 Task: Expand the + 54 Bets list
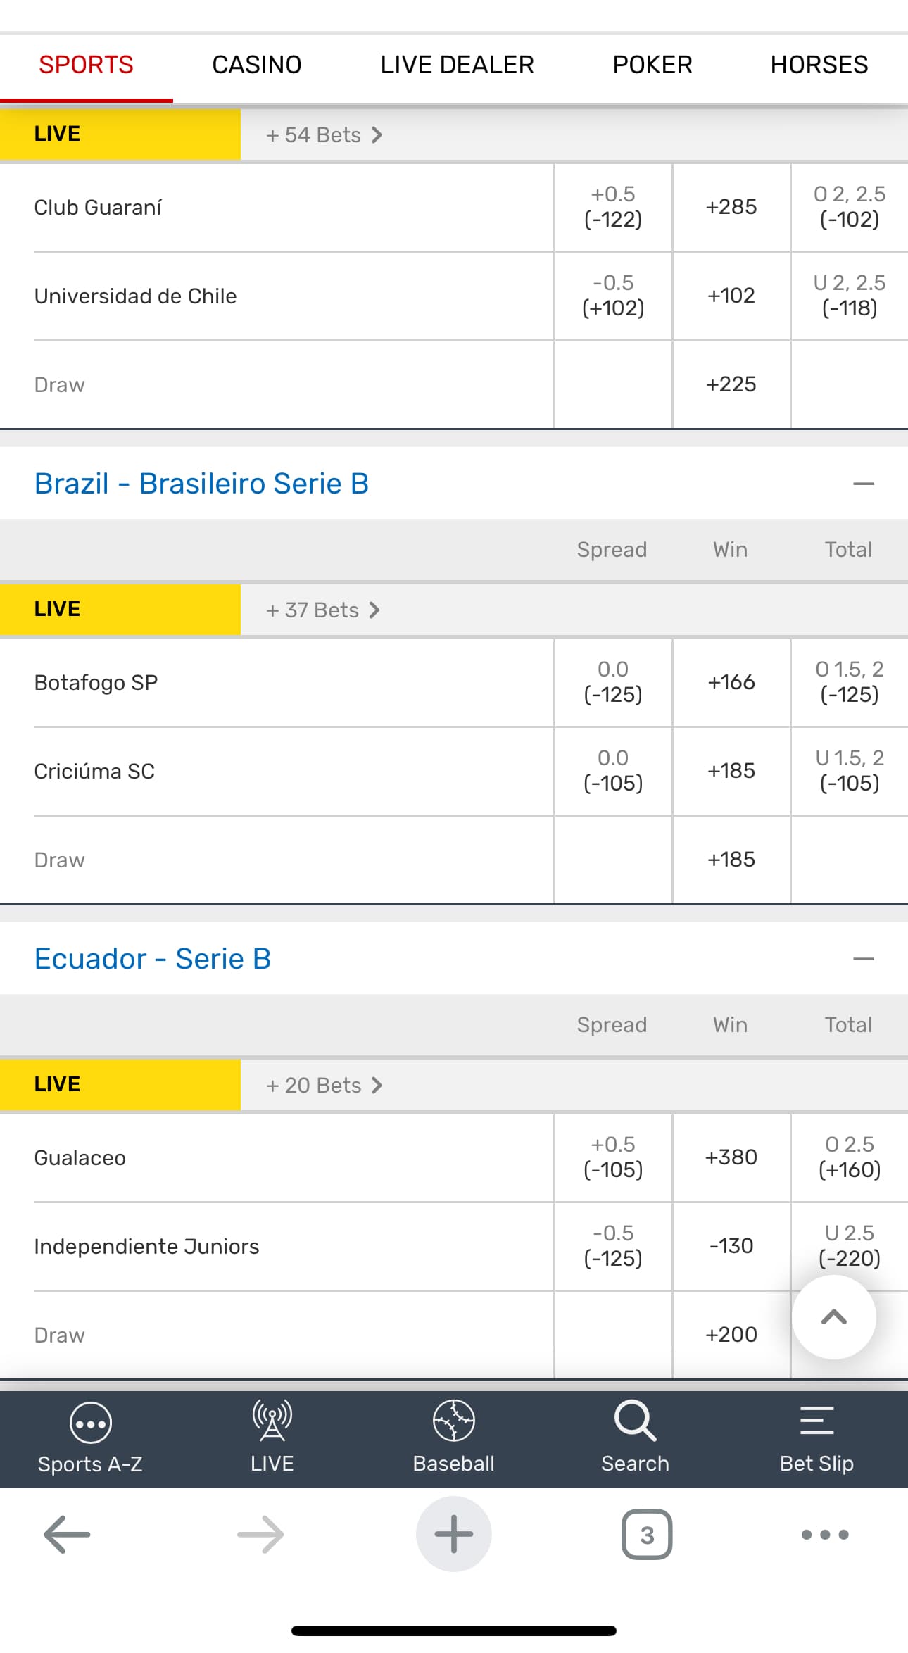click(324, 135)
